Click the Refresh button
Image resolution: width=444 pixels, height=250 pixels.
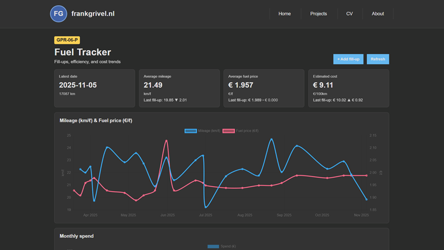(x=378, y=59)
